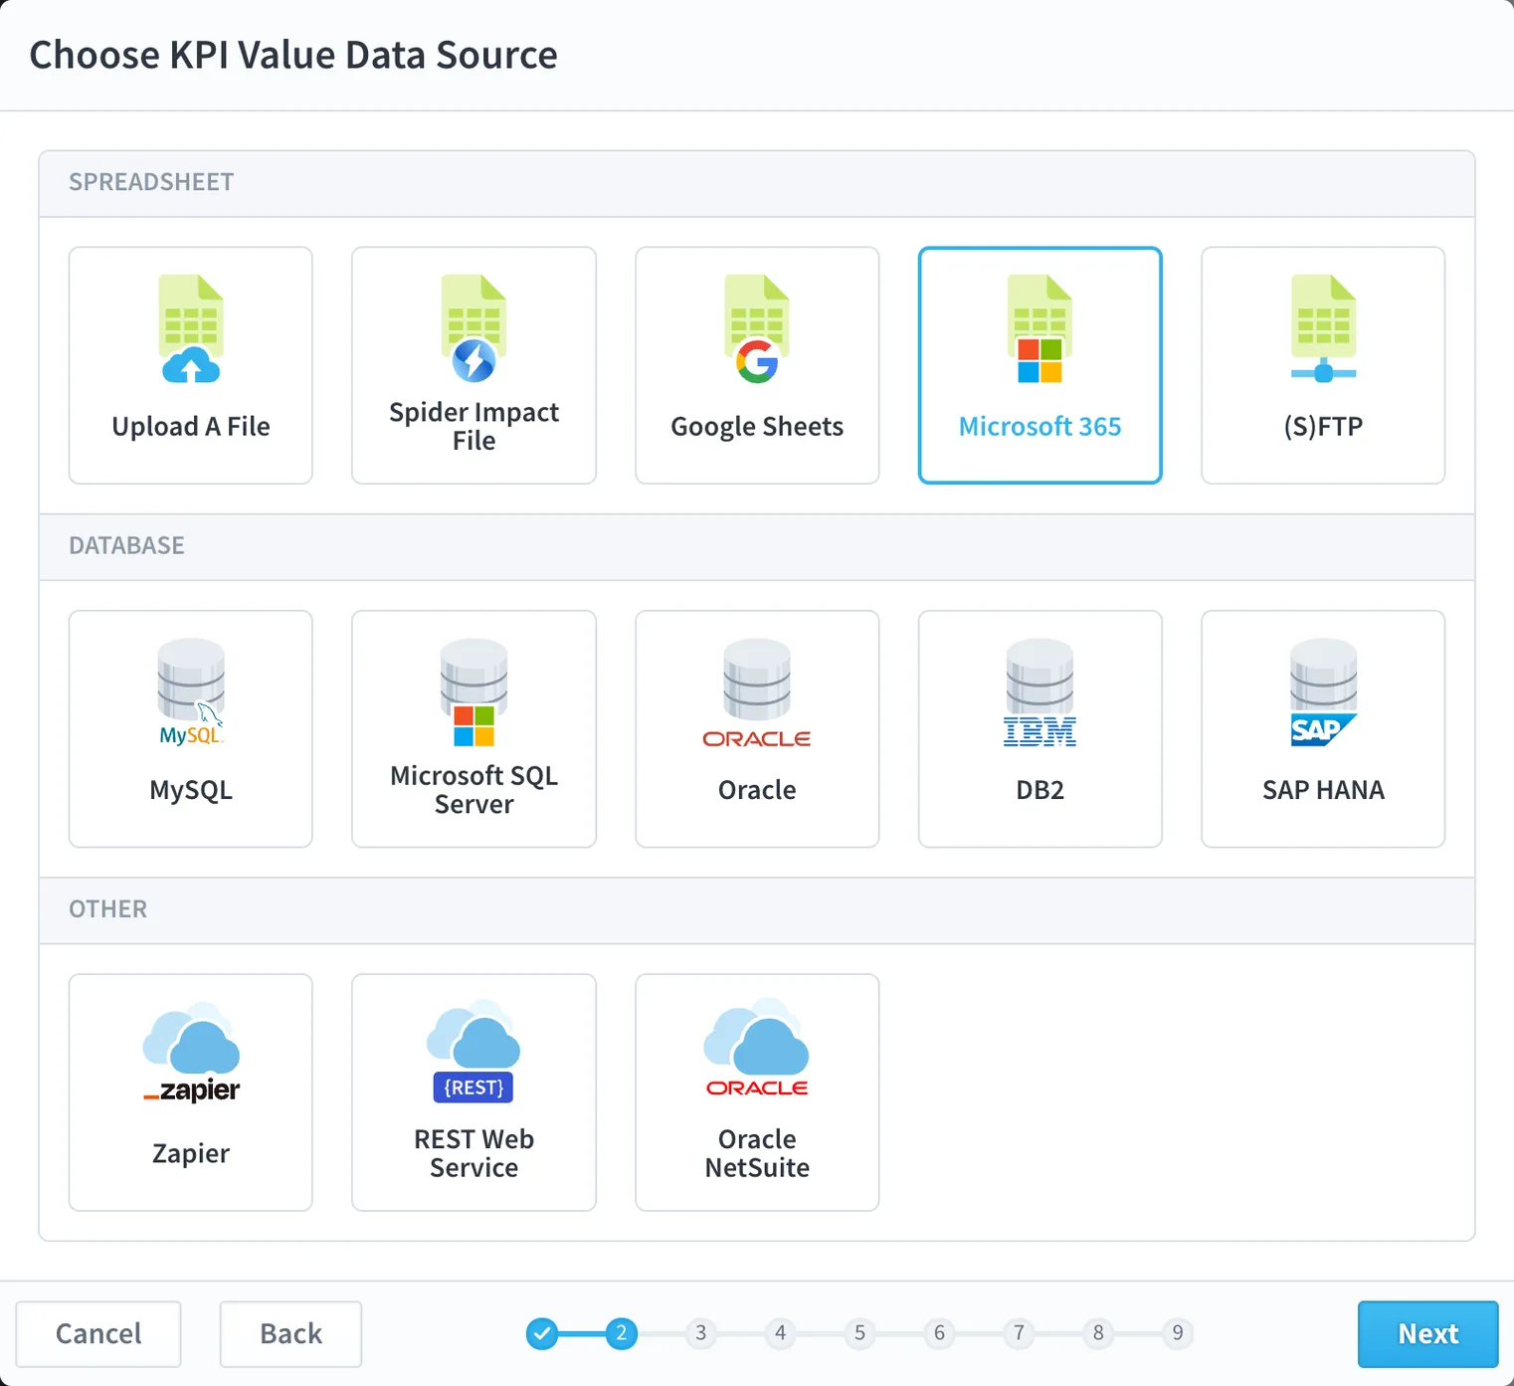
Task: Choose SAP HANA as the database
Action: coord(1323,728)
